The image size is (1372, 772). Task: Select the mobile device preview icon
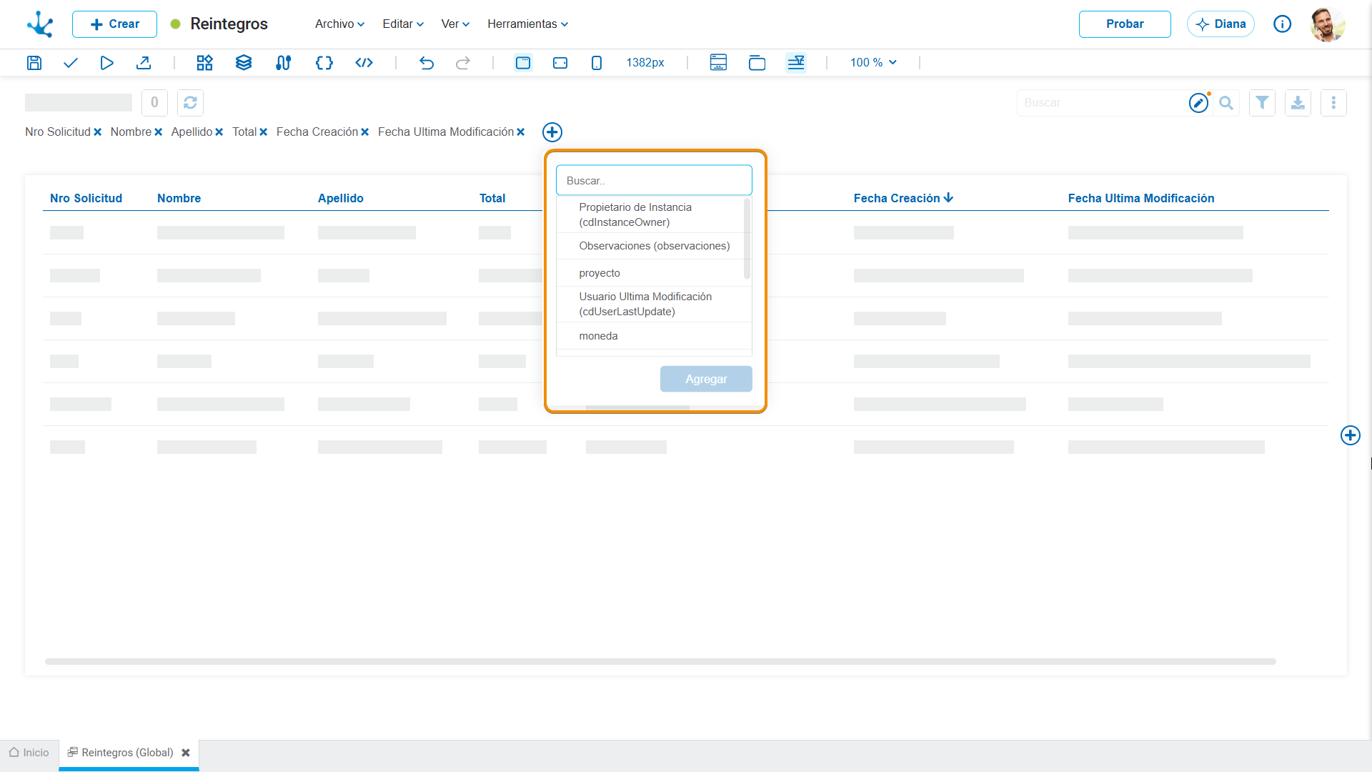pyautogui.click(x=597, y=63)
